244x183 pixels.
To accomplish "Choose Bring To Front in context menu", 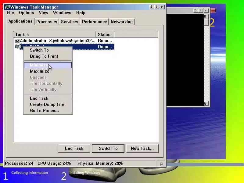I will coord(48,56).
